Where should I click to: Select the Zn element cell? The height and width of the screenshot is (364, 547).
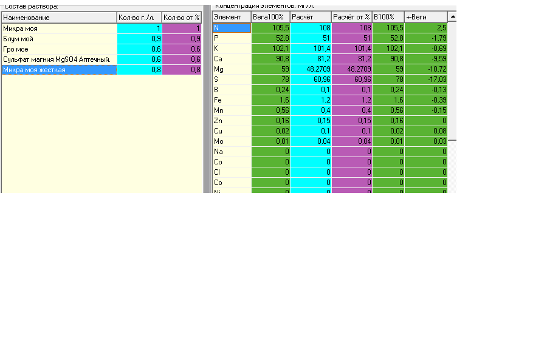pos(232,121)
